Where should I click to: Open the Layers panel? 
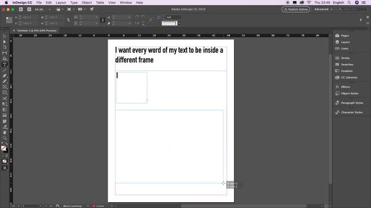pos(343,42)
